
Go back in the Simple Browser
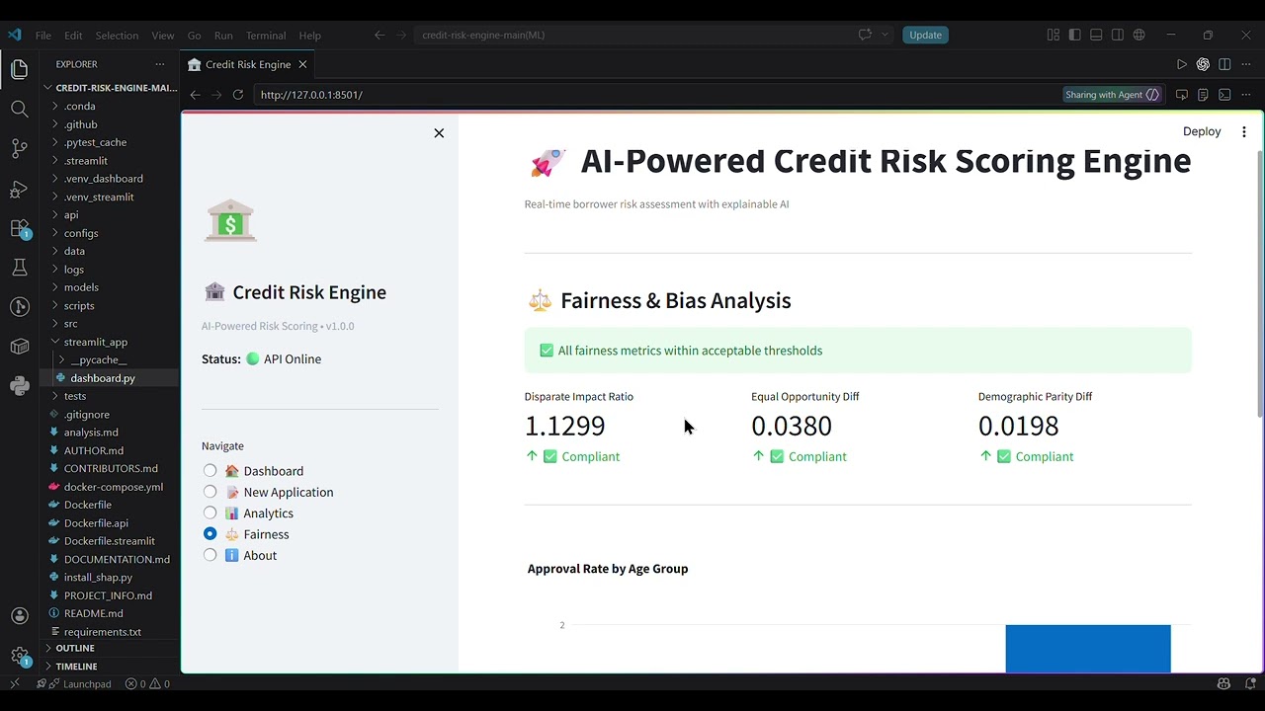pos(195,95)
